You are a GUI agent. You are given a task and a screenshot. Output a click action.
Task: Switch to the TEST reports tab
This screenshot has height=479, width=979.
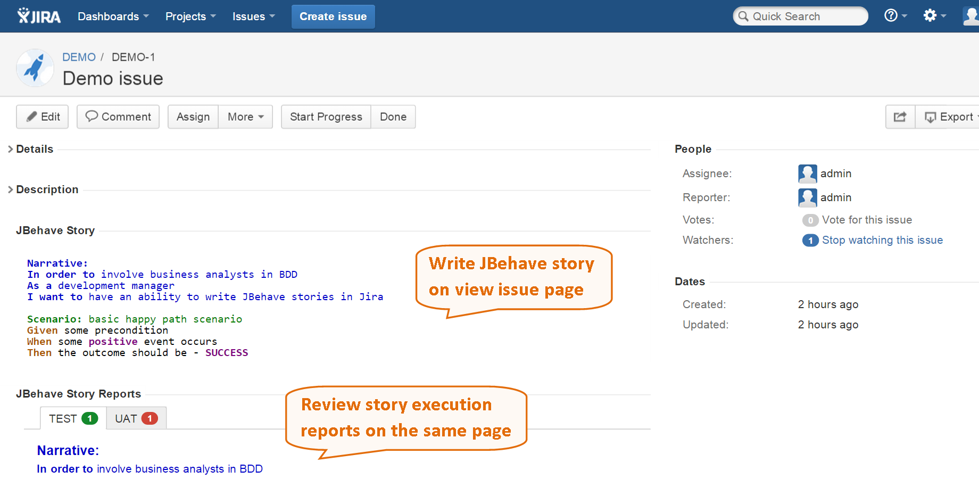pyautogui.click(x=73, y=418)
